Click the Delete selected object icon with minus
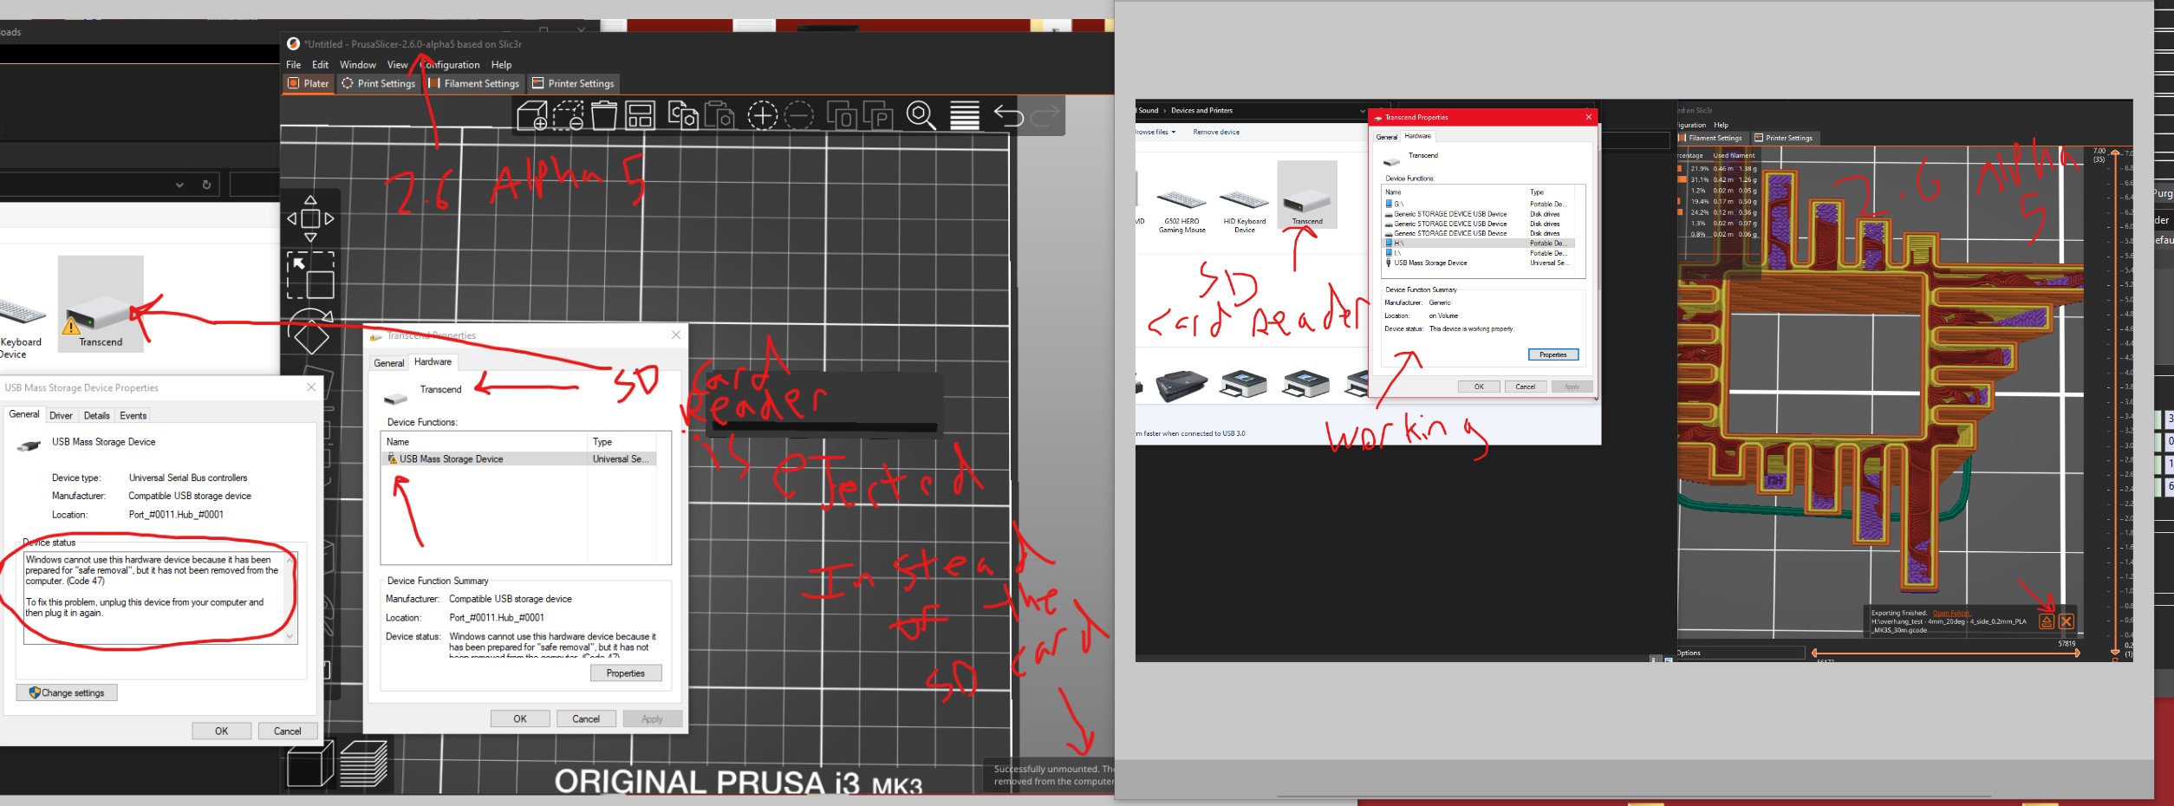 coord(569,115)
